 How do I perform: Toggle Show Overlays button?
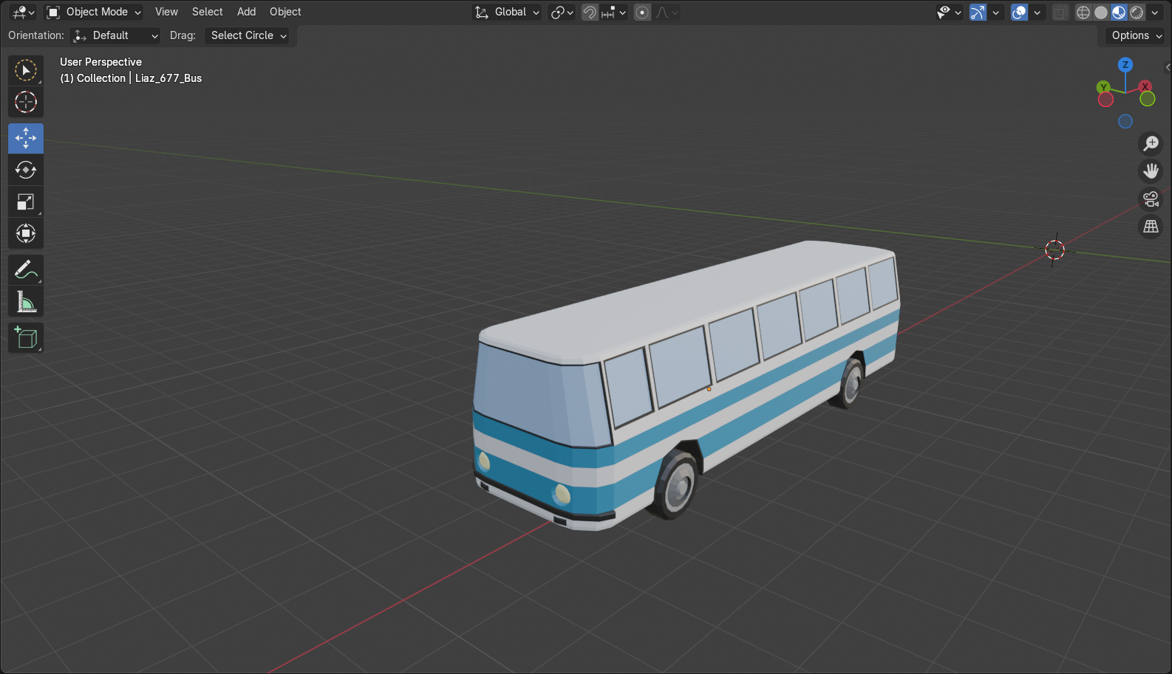pyautogui.click(x=1019, y=13)
